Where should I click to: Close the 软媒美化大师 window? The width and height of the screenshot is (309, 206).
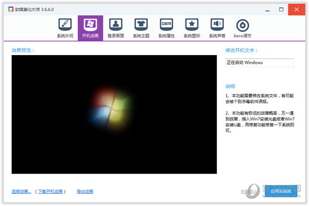coord(297,9)
